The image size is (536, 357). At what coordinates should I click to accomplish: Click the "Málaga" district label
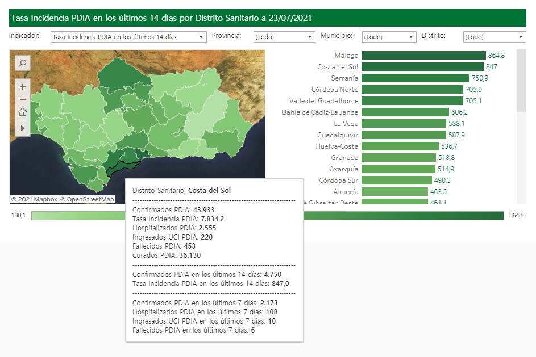(347, 55)
